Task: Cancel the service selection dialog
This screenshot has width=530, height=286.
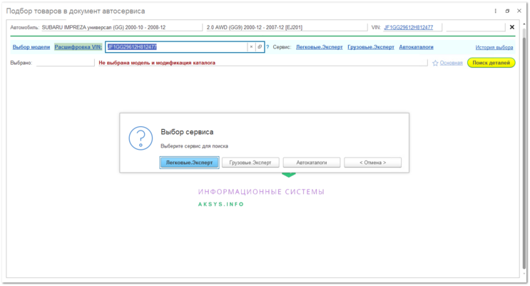Action: pyautogui.click(x=373, y=163)
